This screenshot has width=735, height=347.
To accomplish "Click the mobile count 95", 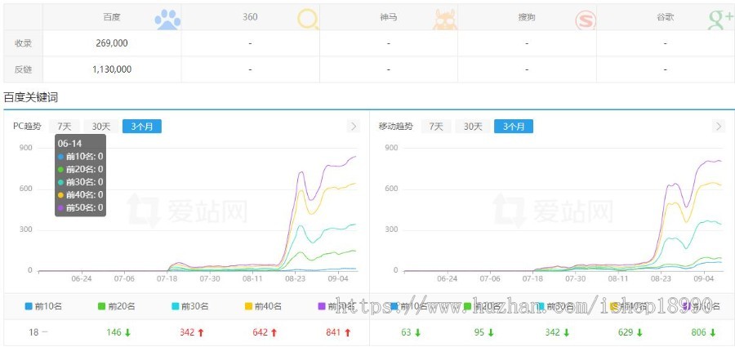I will pyautogui.click(x=479, y=332).
